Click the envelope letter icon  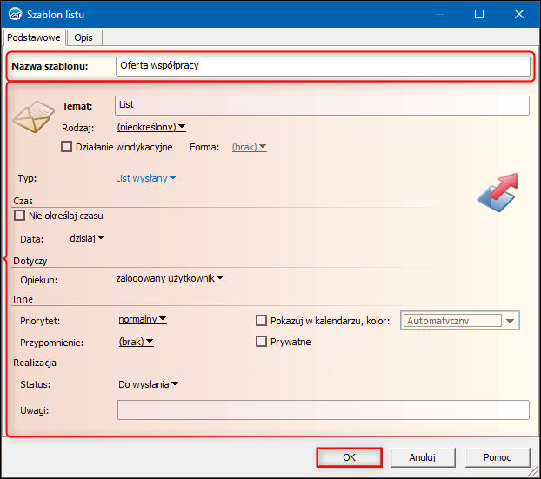click(33, 116)
